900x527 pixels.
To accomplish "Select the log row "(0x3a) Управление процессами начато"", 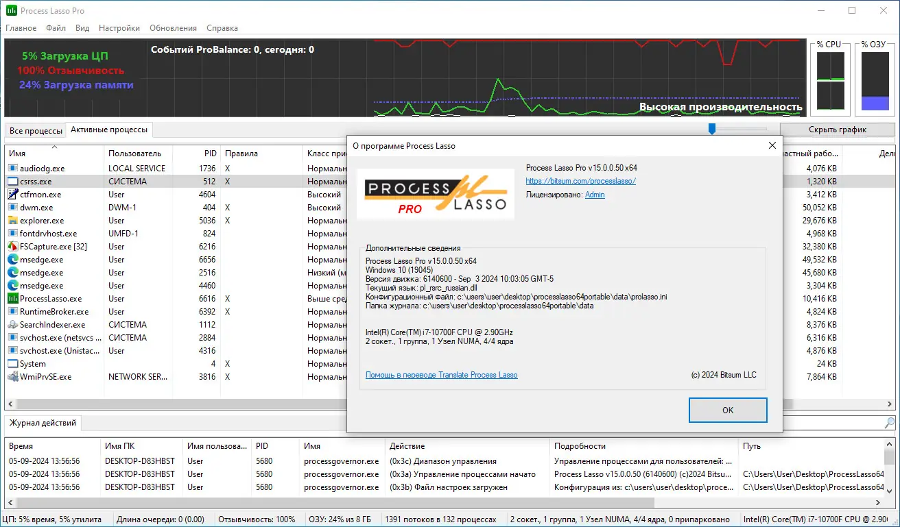I will click(445, 474).
